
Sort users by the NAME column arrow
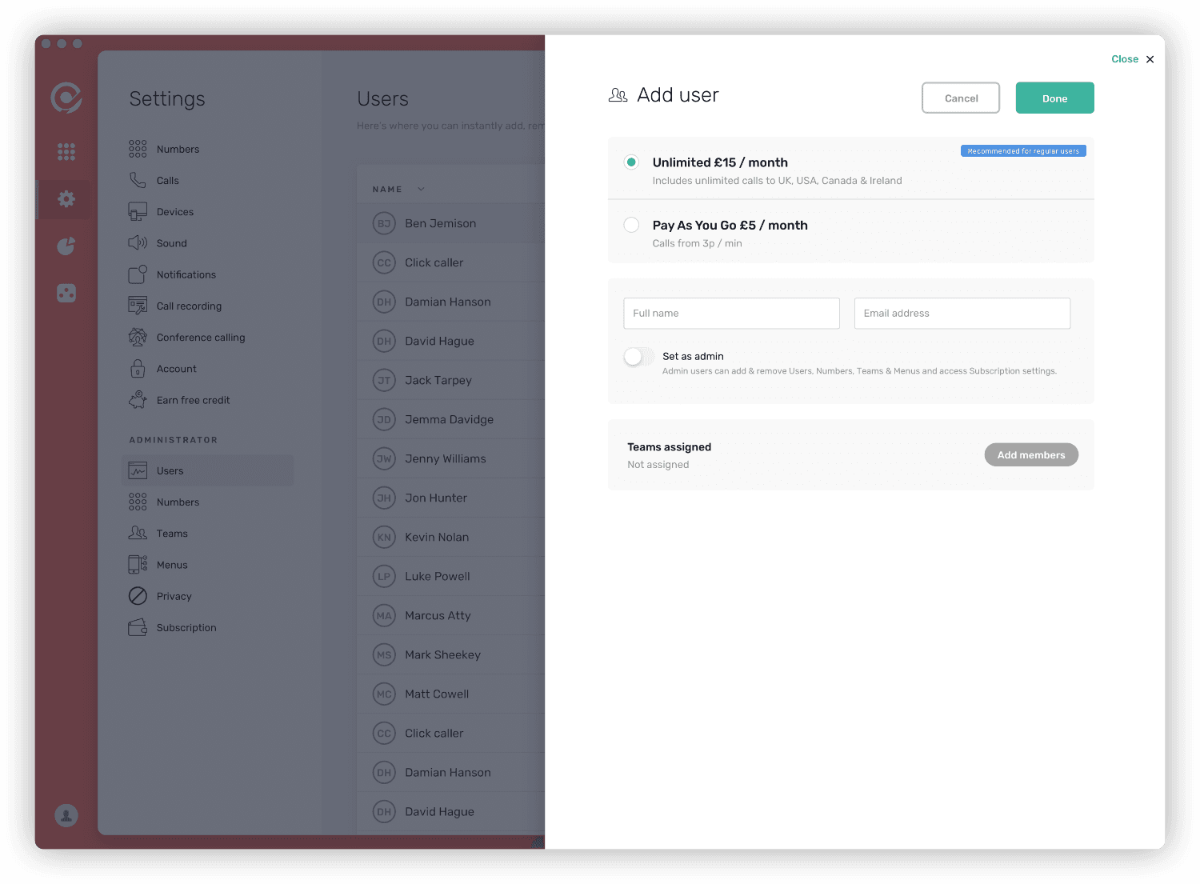(x=421, y=190)
